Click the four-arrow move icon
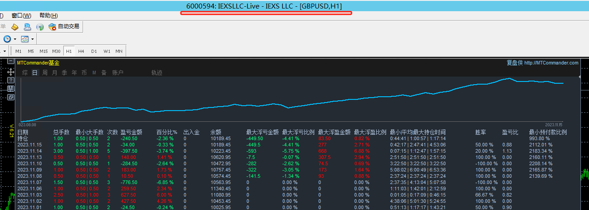The image size is (589, 210). click(x=11, y=72)
